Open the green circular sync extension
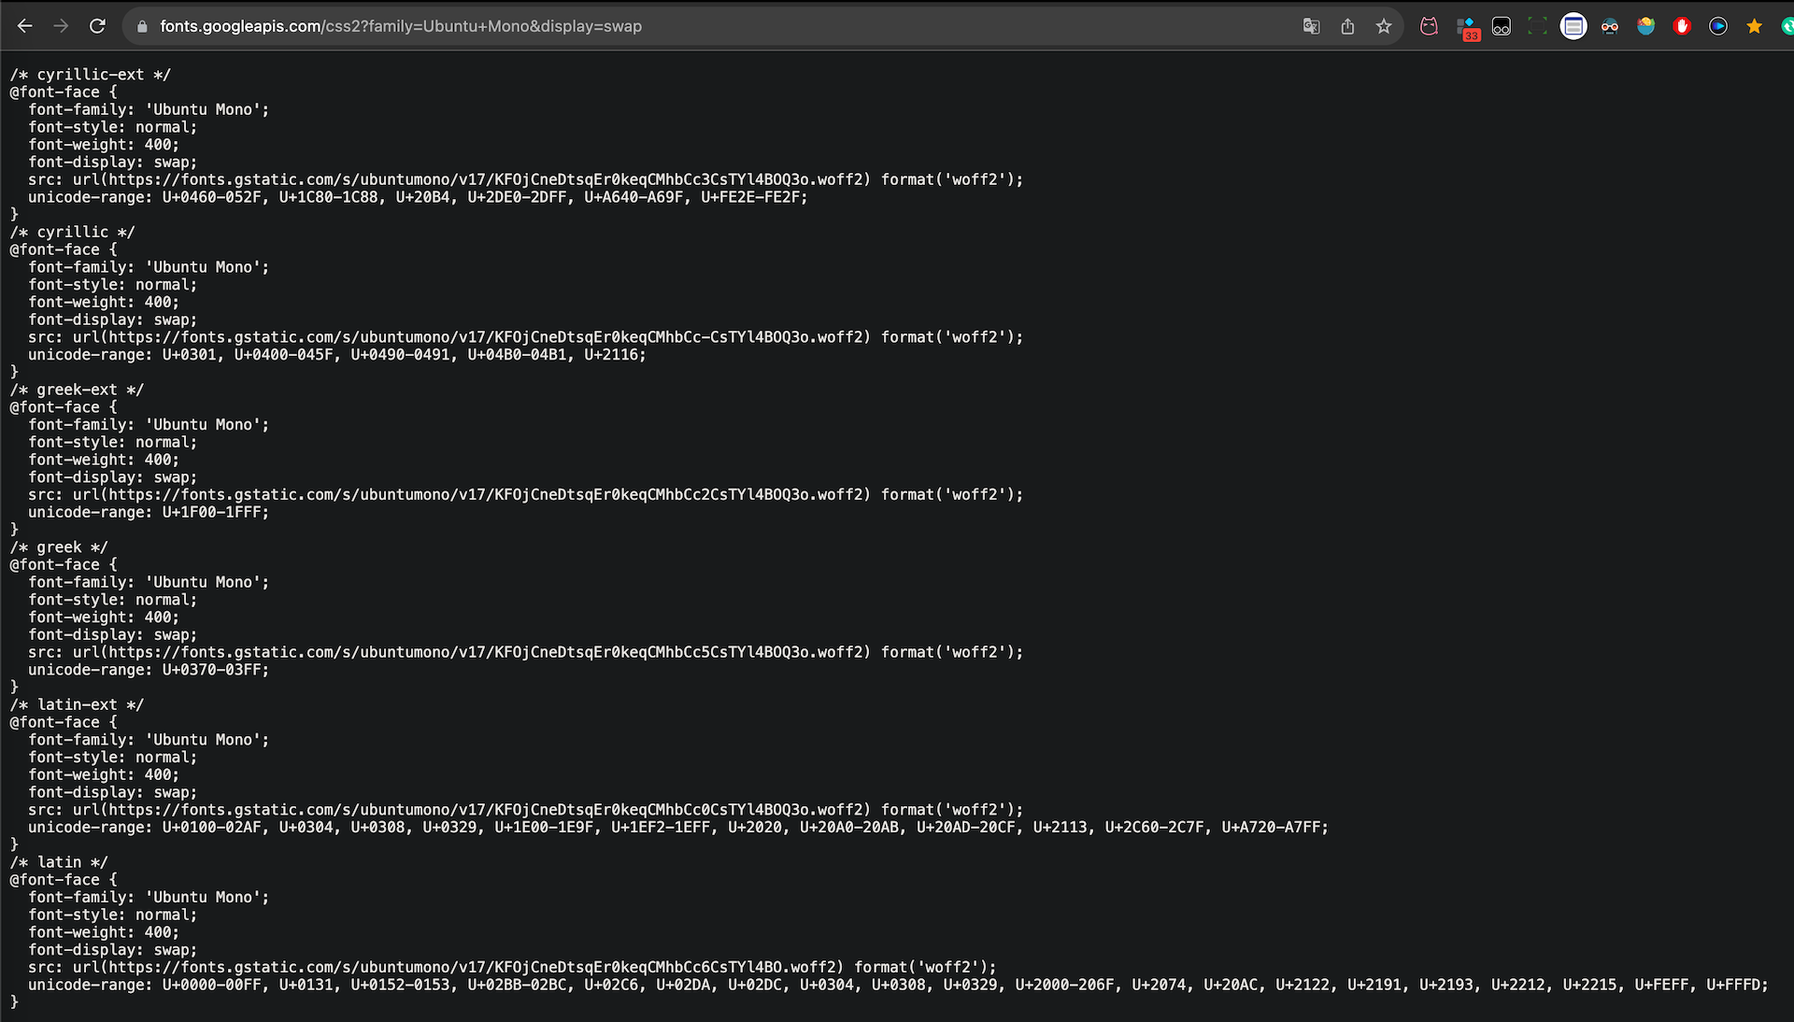This screenshot has height=1022, width=1794. click(x=1786, y=26)
